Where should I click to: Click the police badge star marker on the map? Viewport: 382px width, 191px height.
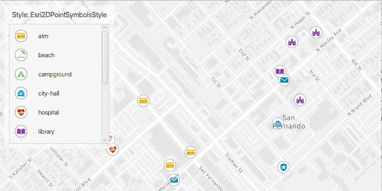pos(284,167)
